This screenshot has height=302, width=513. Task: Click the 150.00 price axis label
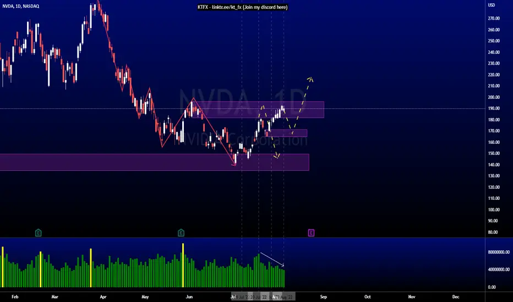pos(494,153)
